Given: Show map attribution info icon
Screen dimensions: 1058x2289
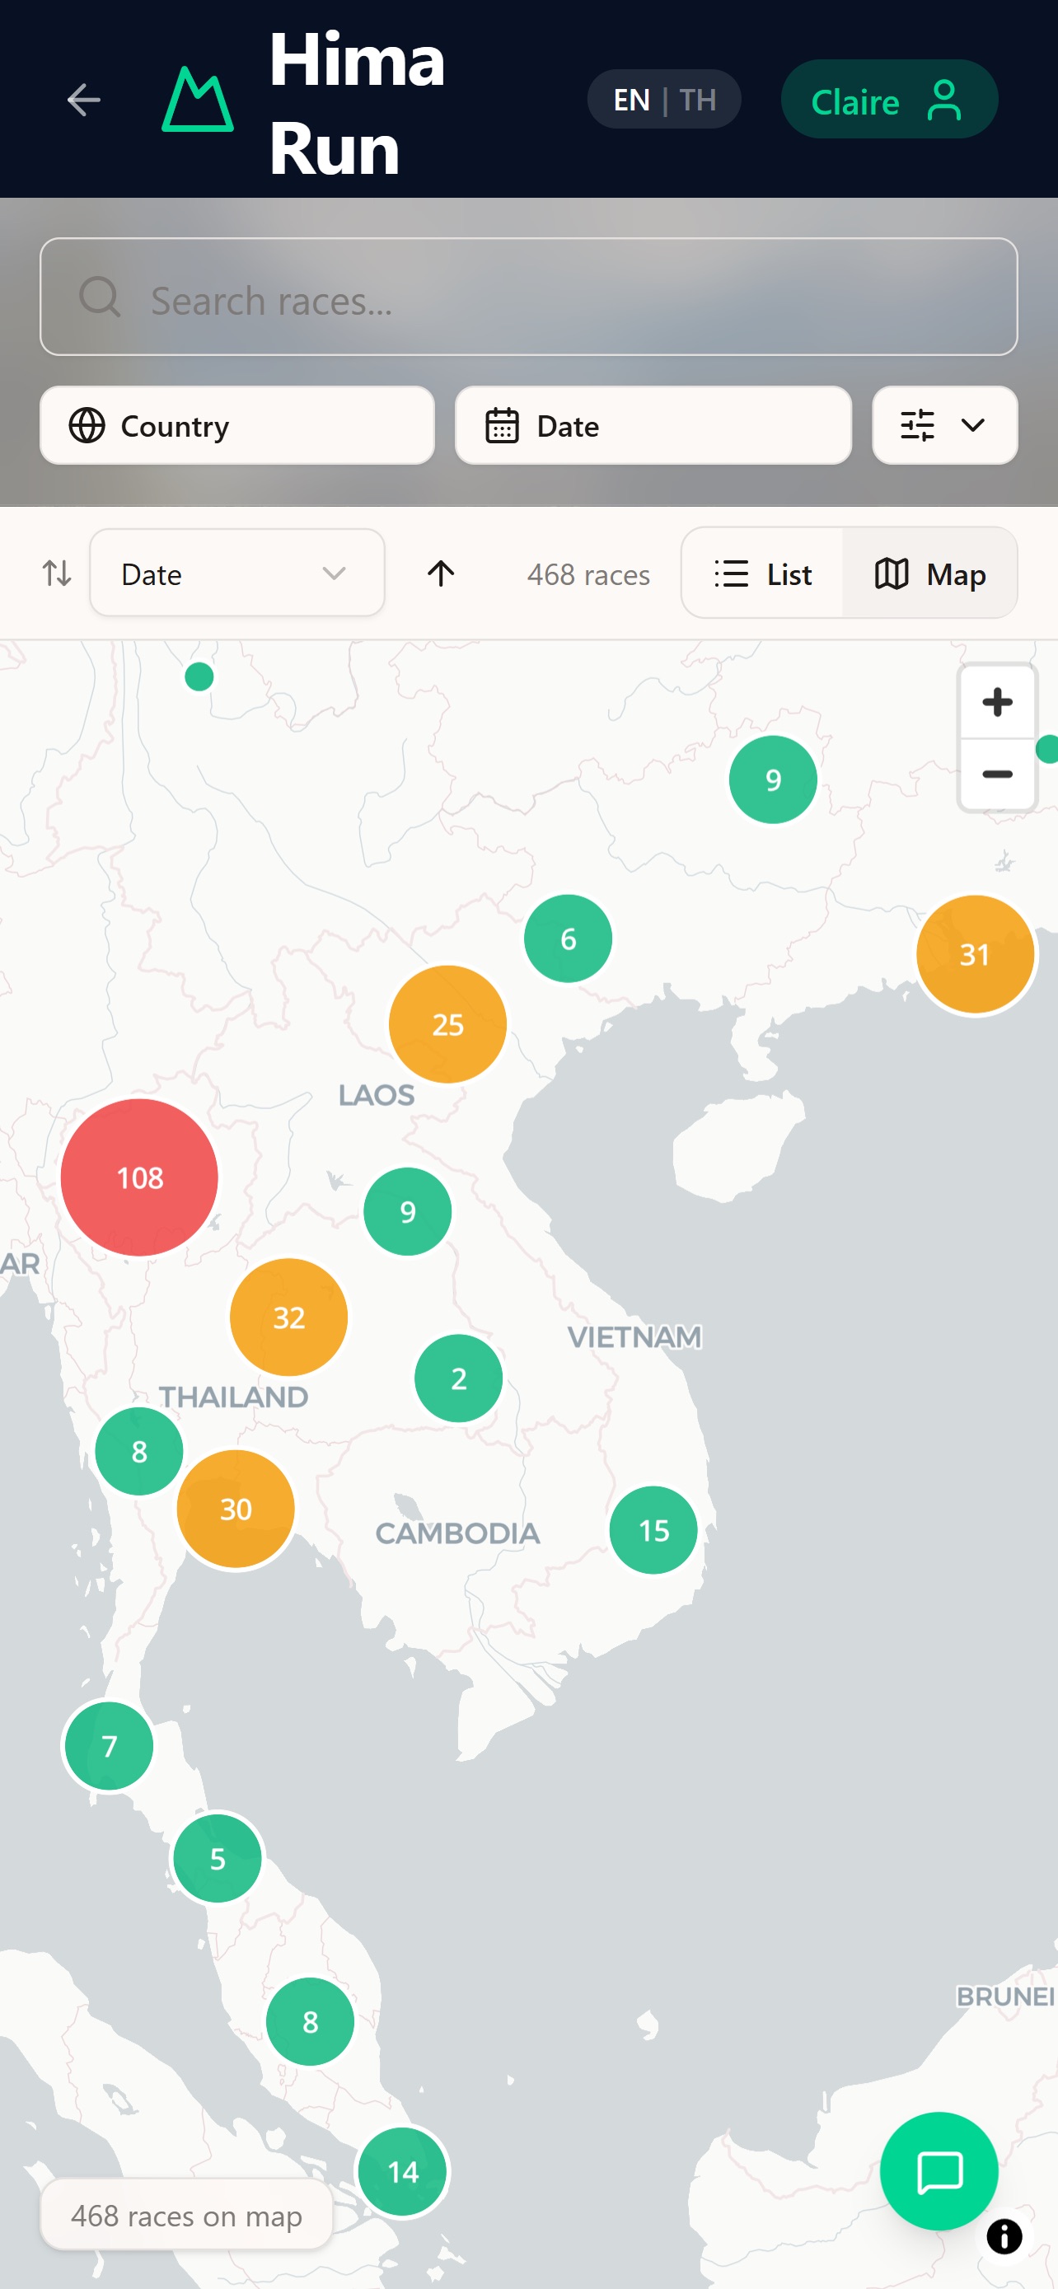Looking at the screenshot, I should (1004, 2235).
